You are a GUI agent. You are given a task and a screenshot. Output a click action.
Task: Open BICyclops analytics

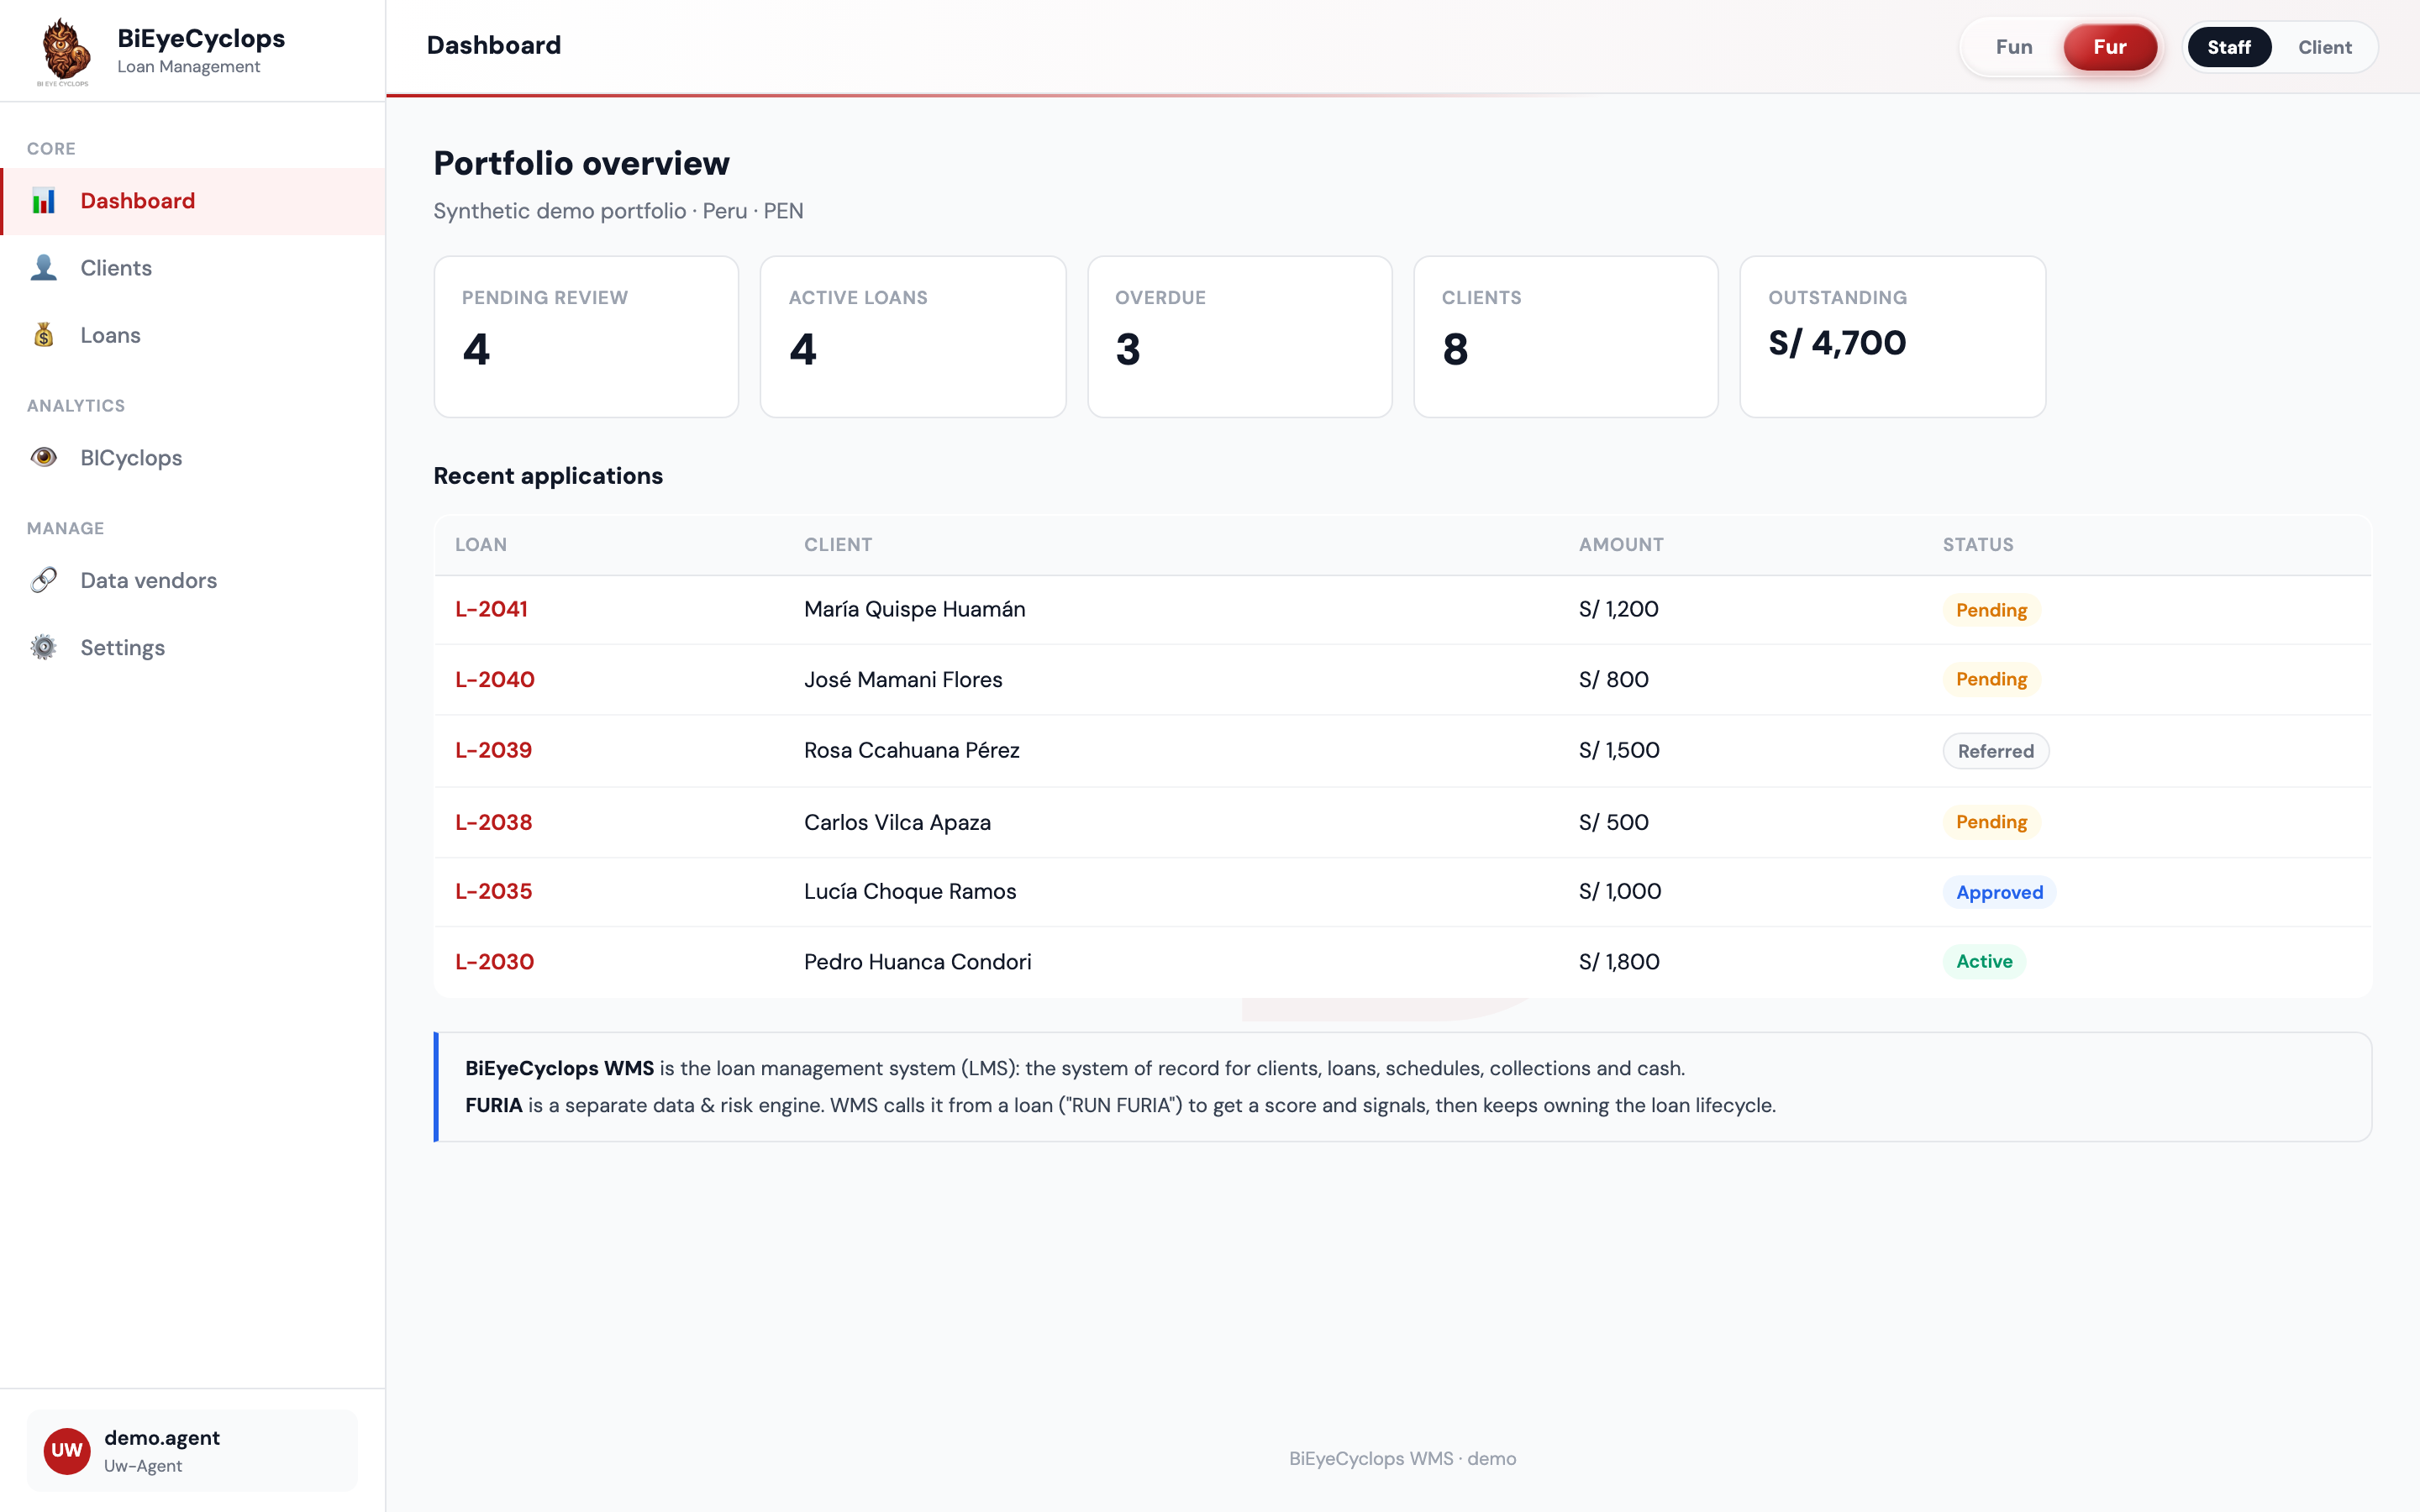tap(193, 458)
